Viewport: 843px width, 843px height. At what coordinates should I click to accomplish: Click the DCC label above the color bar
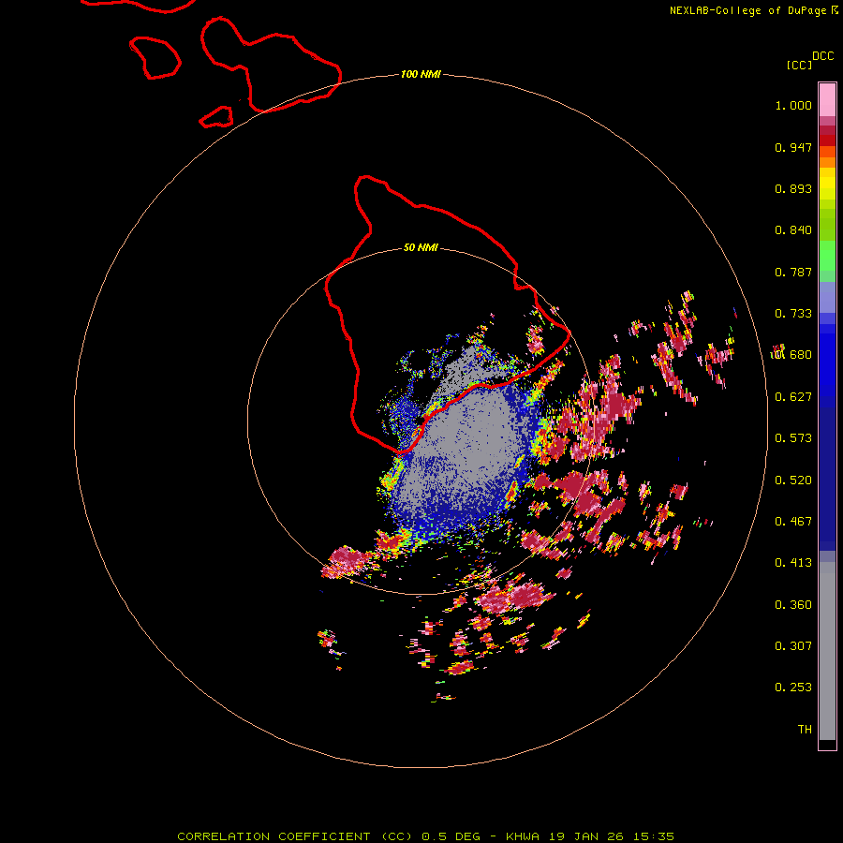point(823,55)
